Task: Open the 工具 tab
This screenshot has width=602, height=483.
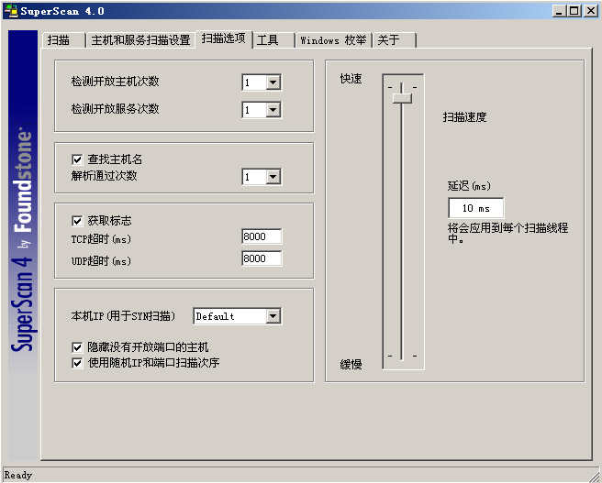Action: click(x=273, y=39)
